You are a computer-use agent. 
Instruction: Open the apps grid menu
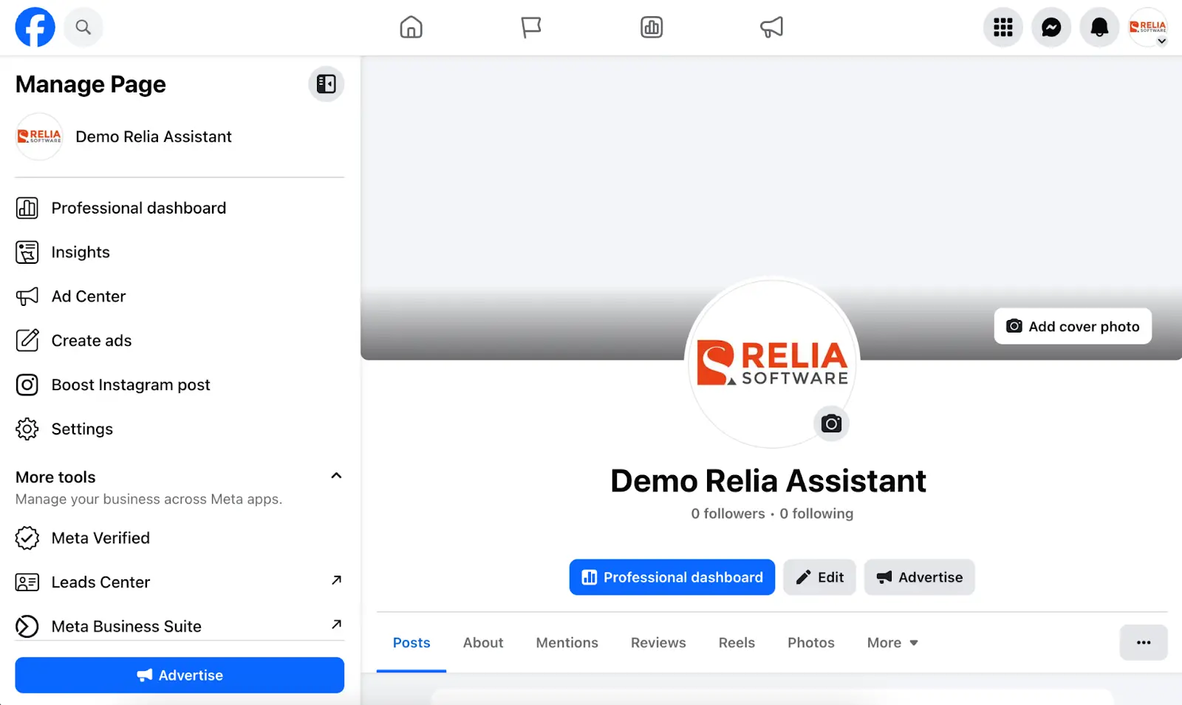(x=1002, y=27)
